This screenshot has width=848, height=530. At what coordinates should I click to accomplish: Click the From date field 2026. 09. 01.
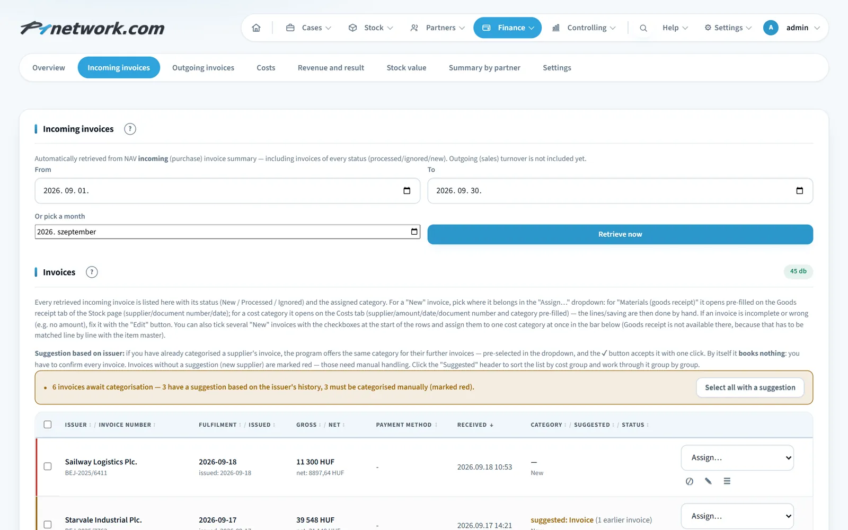pyautogui.click(x=227, y=191)
